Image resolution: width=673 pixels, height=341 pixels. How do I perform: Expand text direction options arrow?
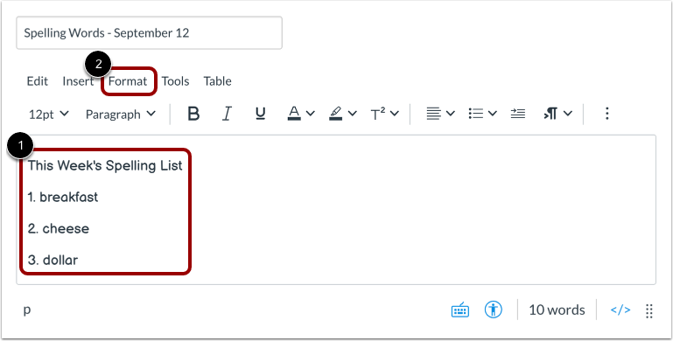(568, 114)
